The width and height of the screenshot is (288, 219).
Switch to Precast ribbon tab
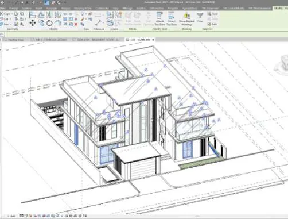13,9
